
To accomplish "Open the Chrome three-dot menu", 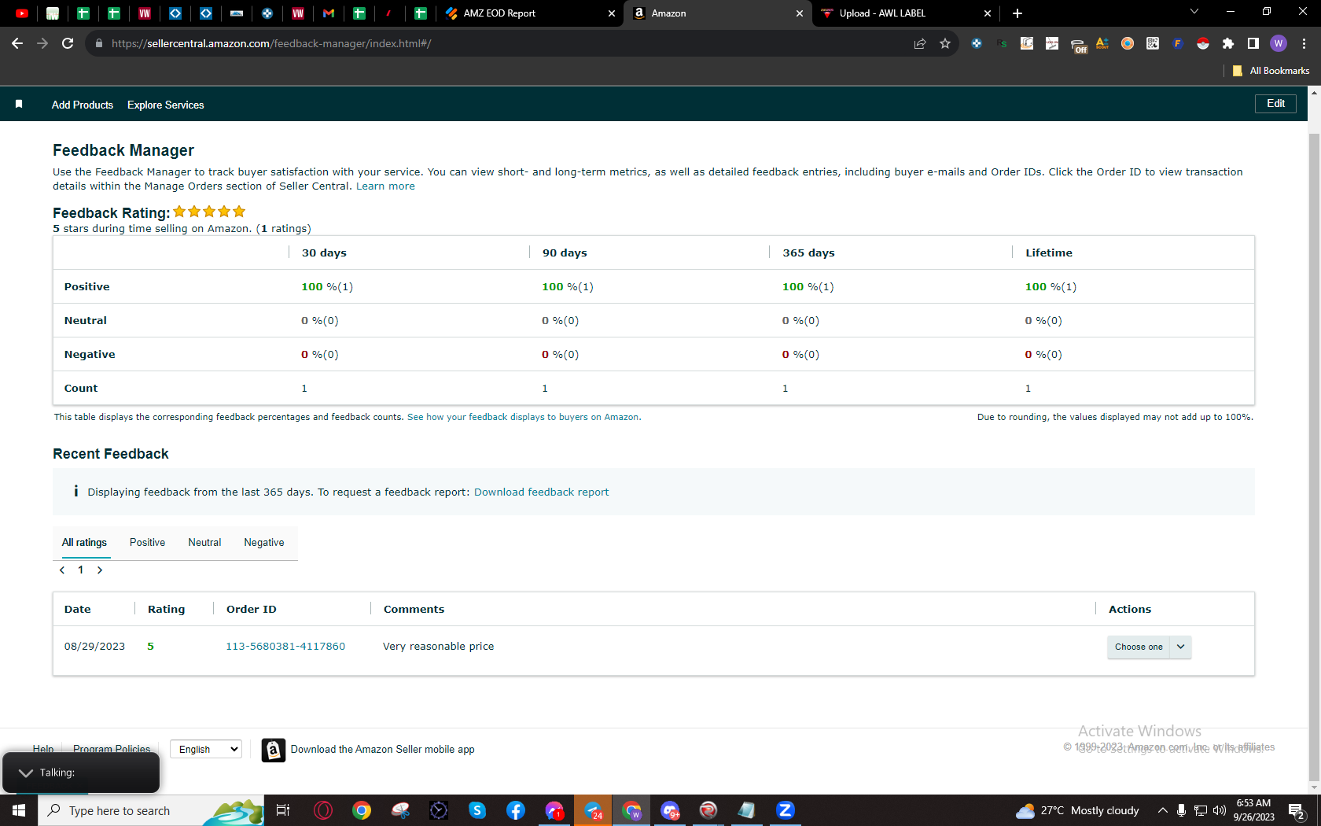I will click(1304, 43).
